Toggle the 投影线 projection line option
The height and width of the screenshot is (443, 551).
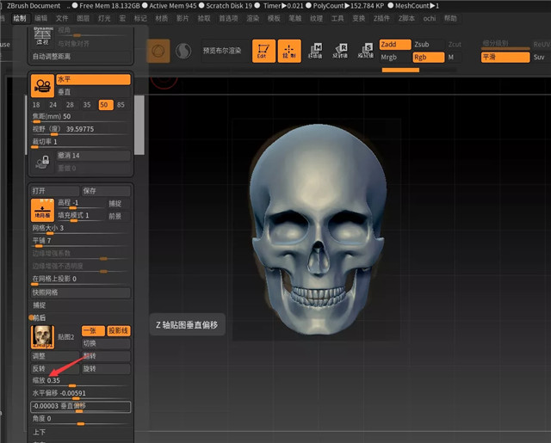[x=119, y=330]
